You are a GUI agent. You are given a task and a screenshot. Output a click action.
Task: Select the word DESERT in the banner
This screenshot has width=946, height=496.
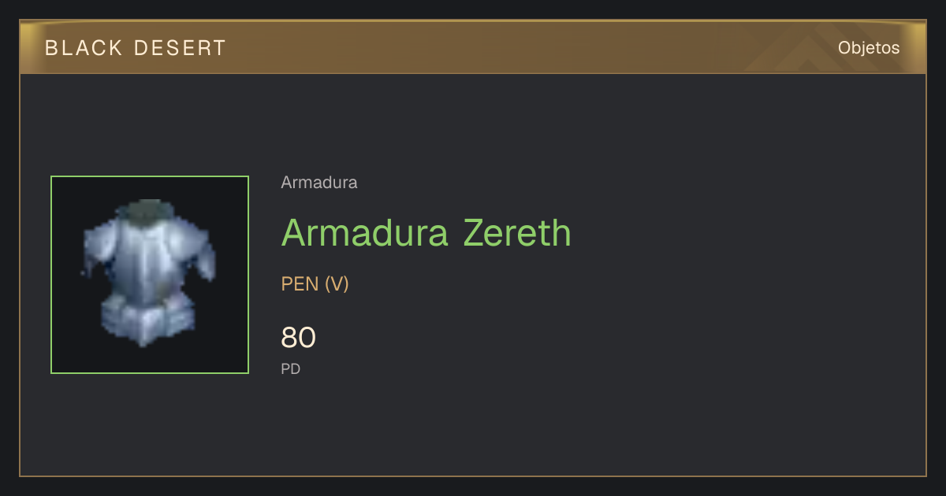[x=181, y=48]
